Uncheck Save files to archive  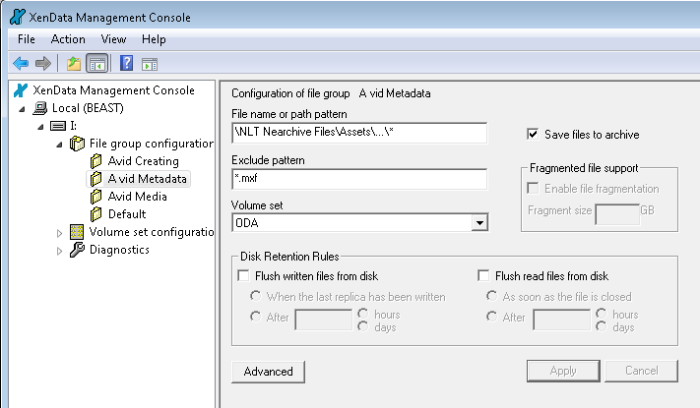click(533, 135)
